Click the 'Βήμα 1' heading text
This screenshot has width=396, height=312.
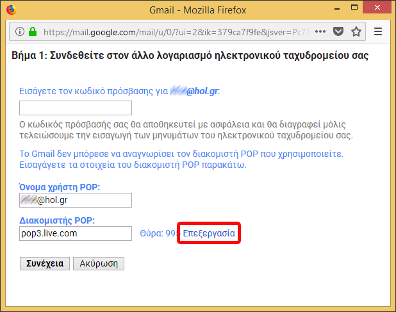pyautogui.click(x=190, y=55)
